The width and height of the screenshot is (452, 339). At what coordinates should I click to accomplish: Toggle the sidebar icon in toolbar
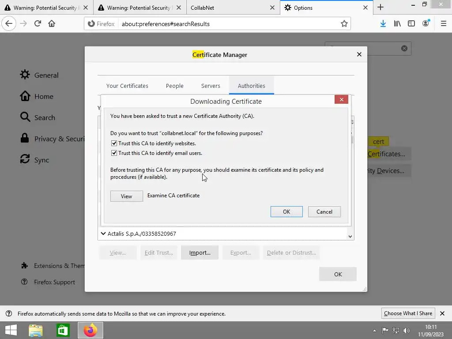click(411, 24)
